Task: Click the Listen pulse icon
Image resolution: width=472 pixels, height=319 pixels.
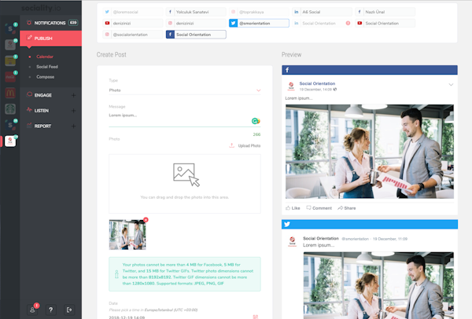Action: [x=29, y=110]
